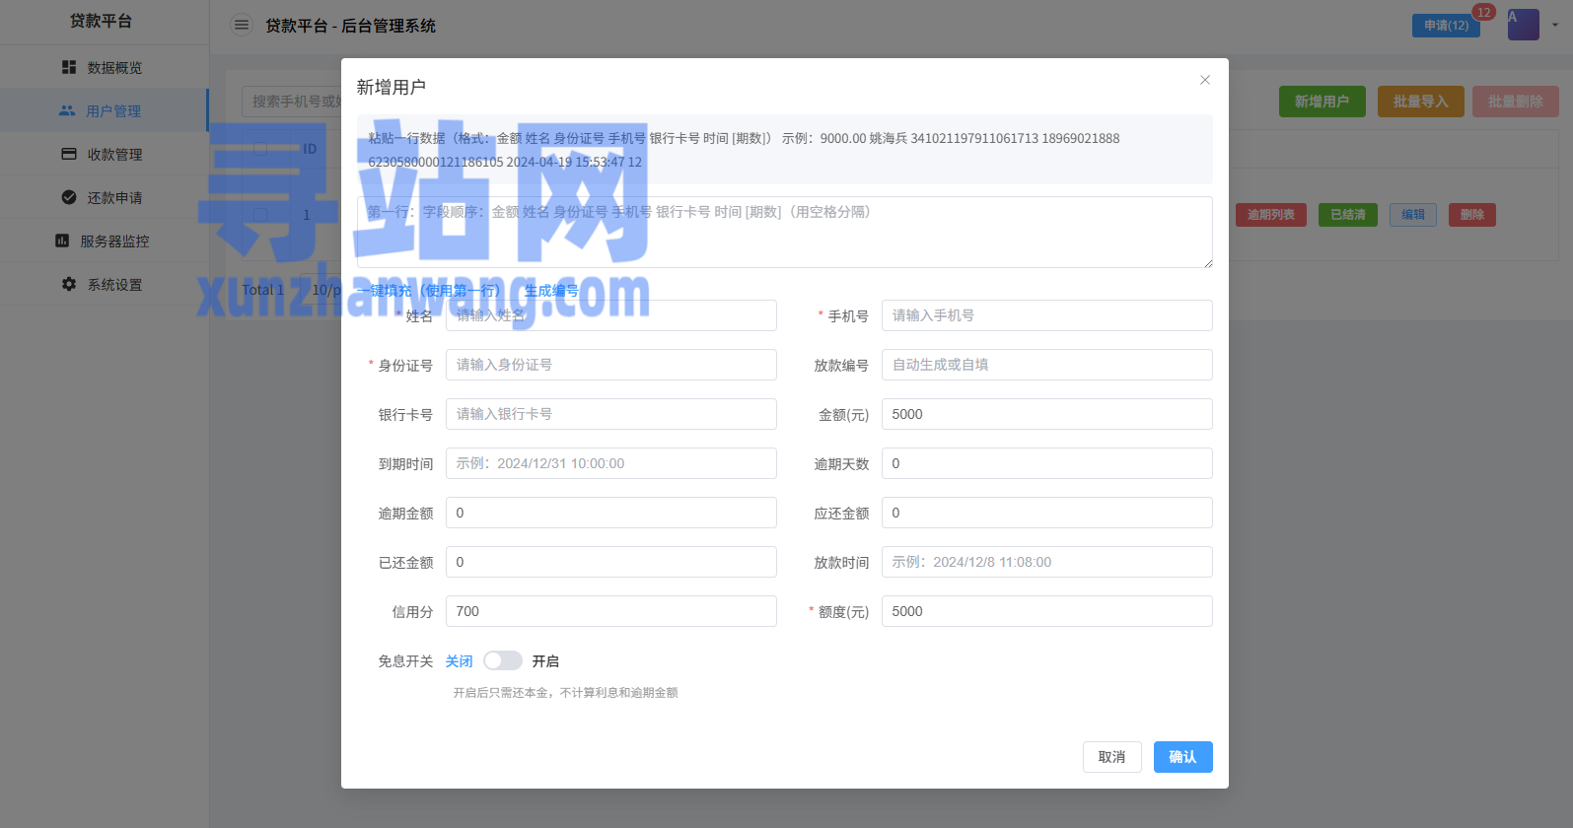Viewport: 1573px width, 828px height.
Task: Toggle the 免息开关 switch
Action: [503, 660]
